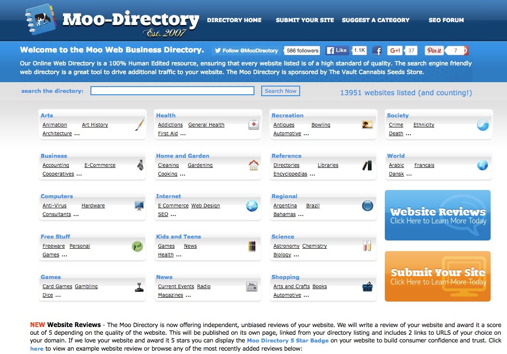Click the 586 followers count
The height and width of the screenshot is (354, 507).
point(303,51)
